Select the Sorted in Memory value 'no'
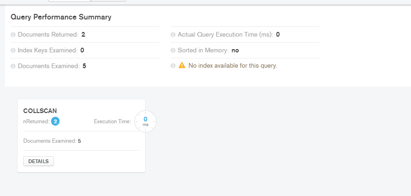This screenshot has height=196, width=411. pos(235,50)
